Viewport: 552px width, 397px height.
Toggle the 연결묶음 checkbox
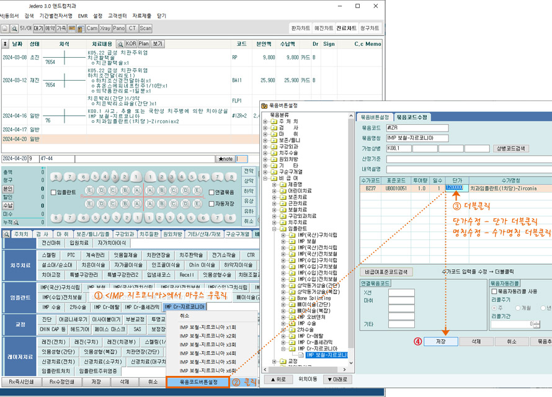click(211, 192)
